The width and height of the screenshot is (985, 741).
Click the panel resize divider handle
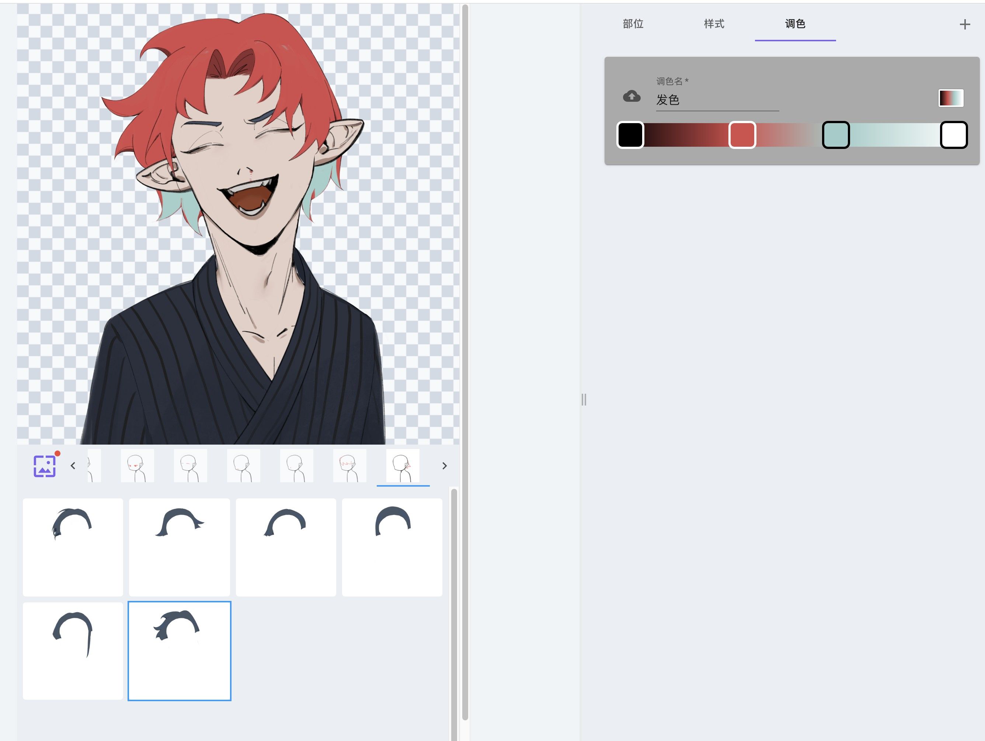coord(584,400)
